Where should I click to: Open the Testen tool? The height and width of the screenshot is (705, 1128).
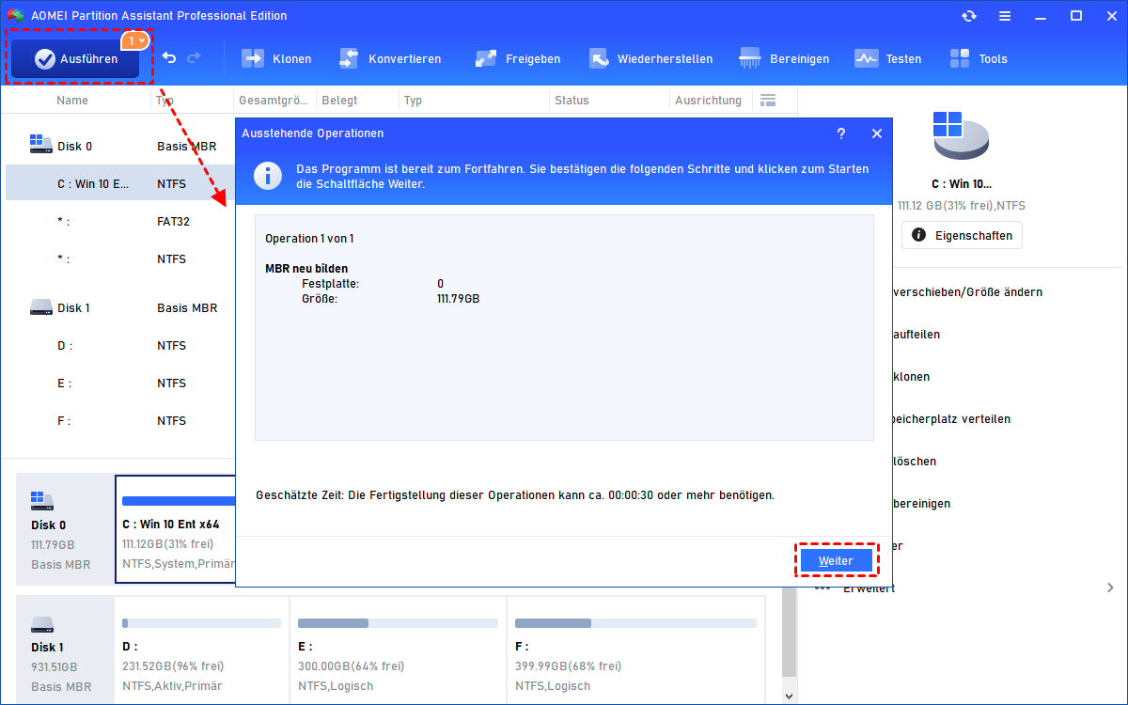click(888, 58)
